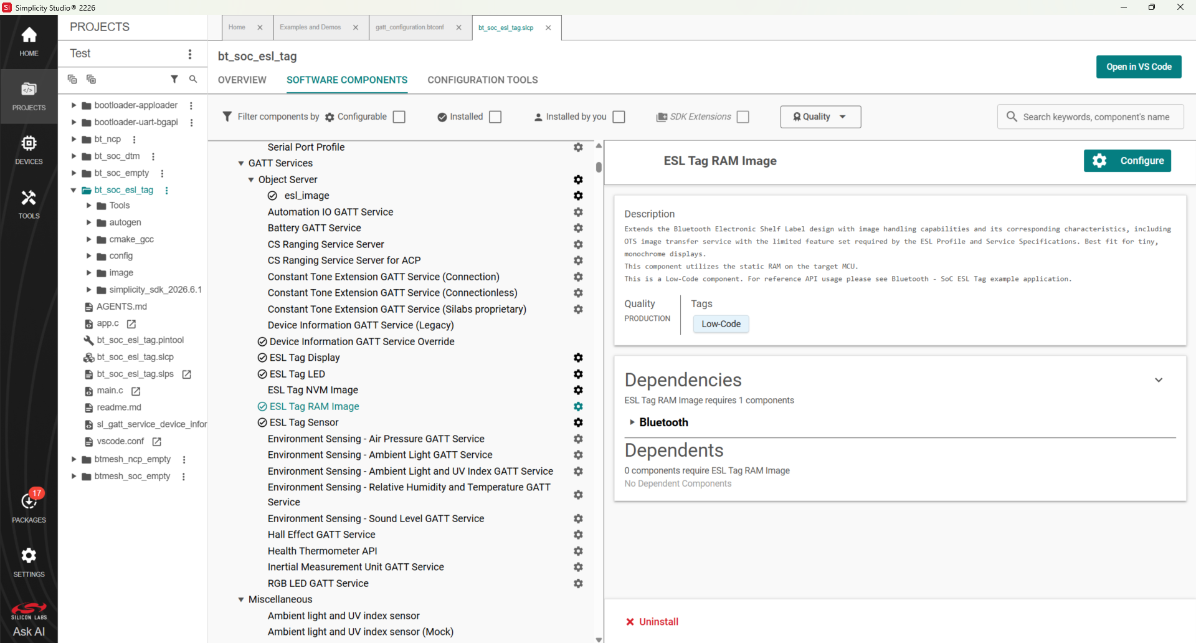
Task: Close the gatt_configuration.btconf tab
Action: (458, 27)
